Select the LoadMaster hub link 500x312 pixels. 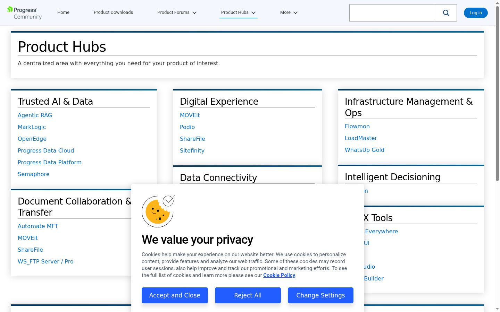click(x=361, y=138)
